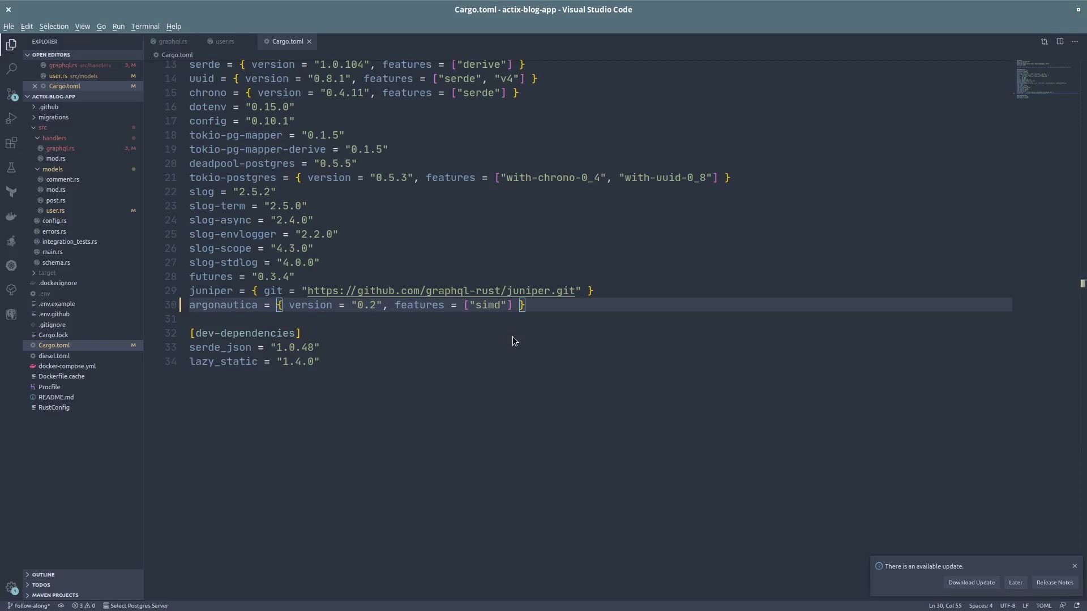Screen dimensions: 1087x611
Task: Dismiss the update notification with X
Action: coord(1075,566)
